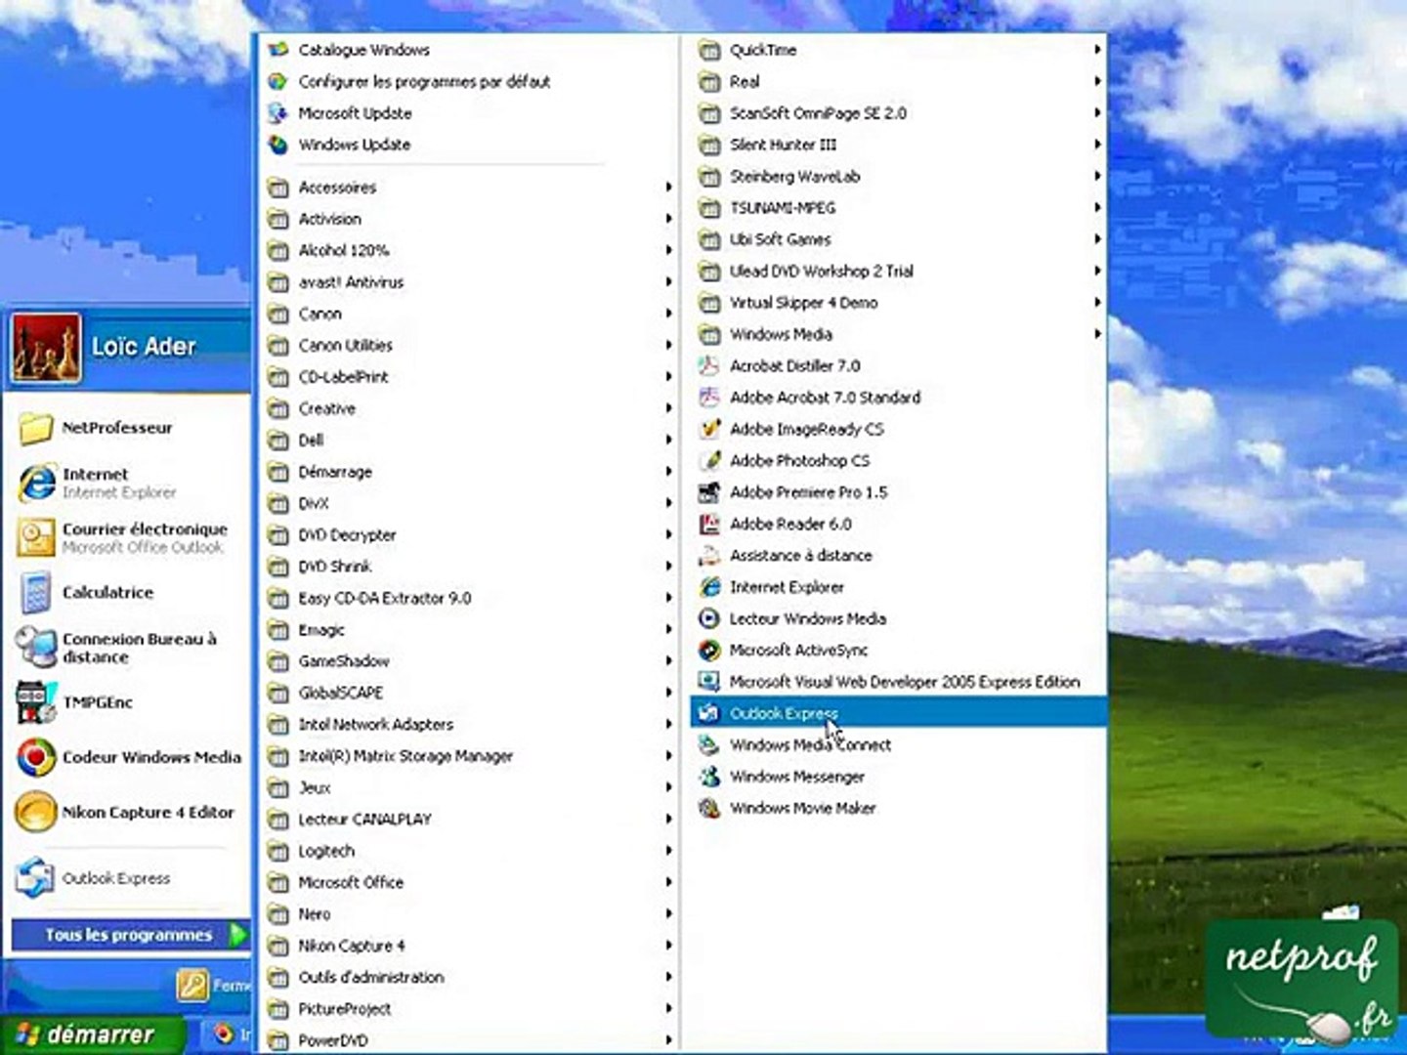1407x1055 pixels.
Task: Open Easy CD-DA Extractor 9.0 folder
Action: tap(470, 598)
